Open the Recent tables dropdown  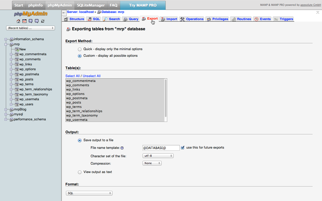point(30,28)
